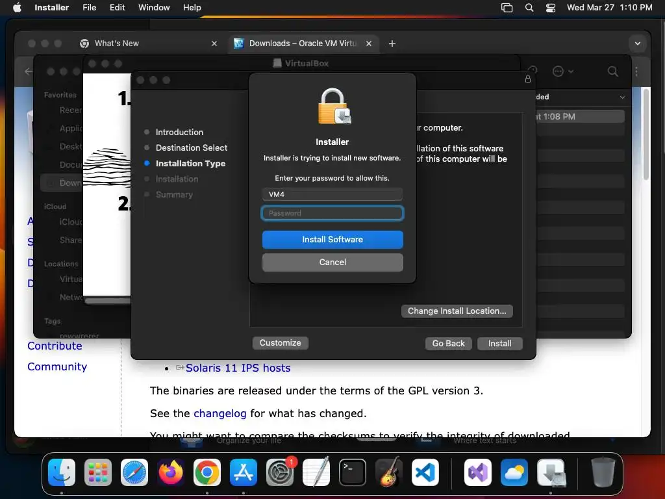Open Firefox from the Dock
This screenshot has height=499, width=665.
click(171, 472)
